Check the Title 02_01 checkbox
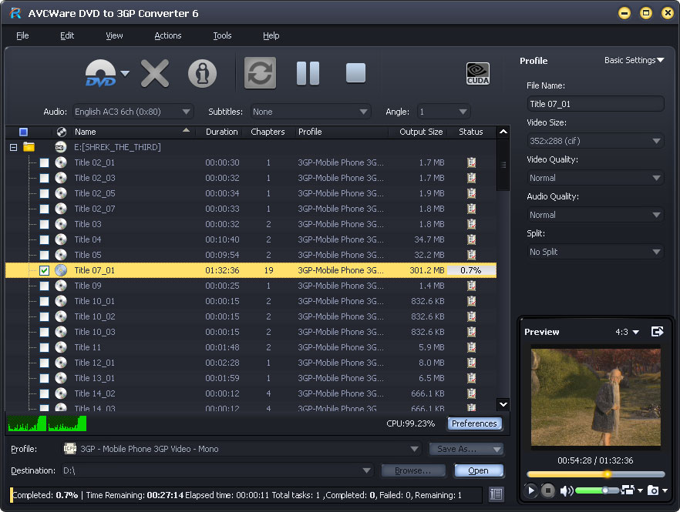The image size is (680, 512). coord(44,163)
